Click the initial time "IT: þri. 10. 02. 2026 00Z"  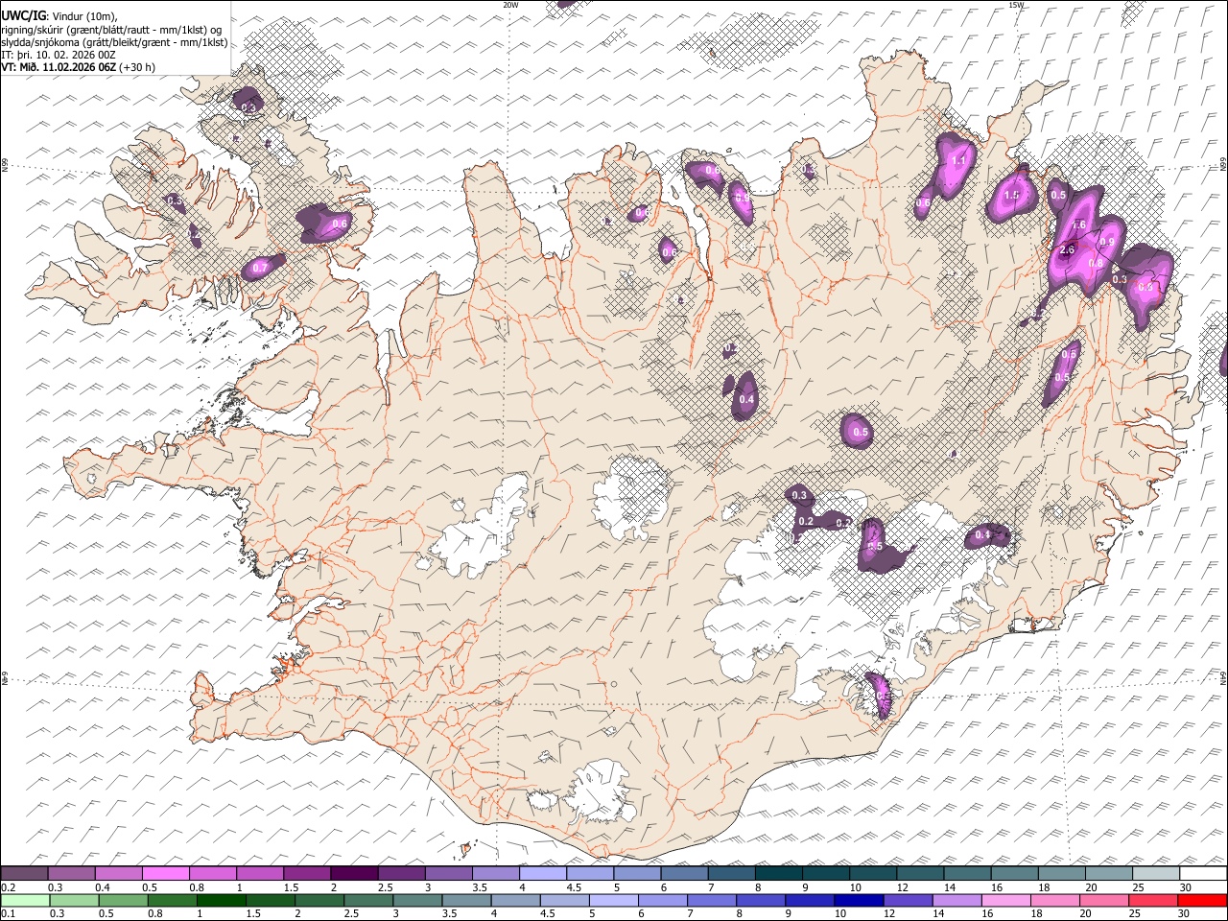coord(59,55)
